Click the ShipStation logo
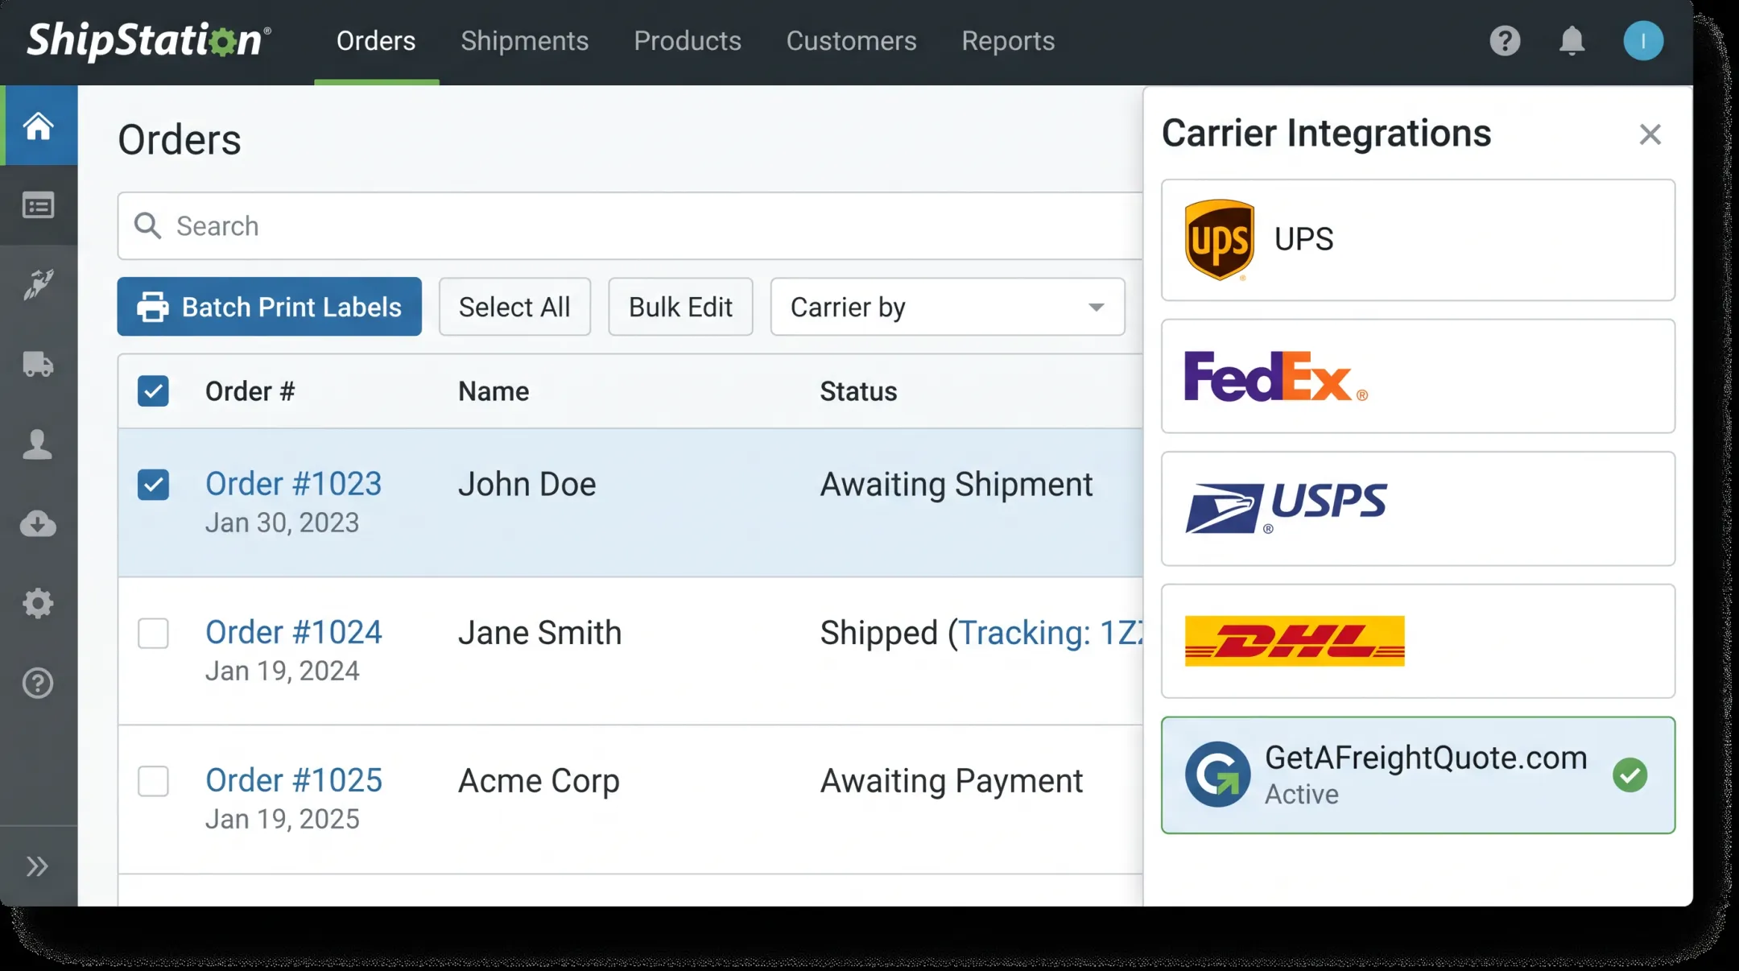Screen dimensions: 1739x971 pyautogui.click(x=148, y=40)
